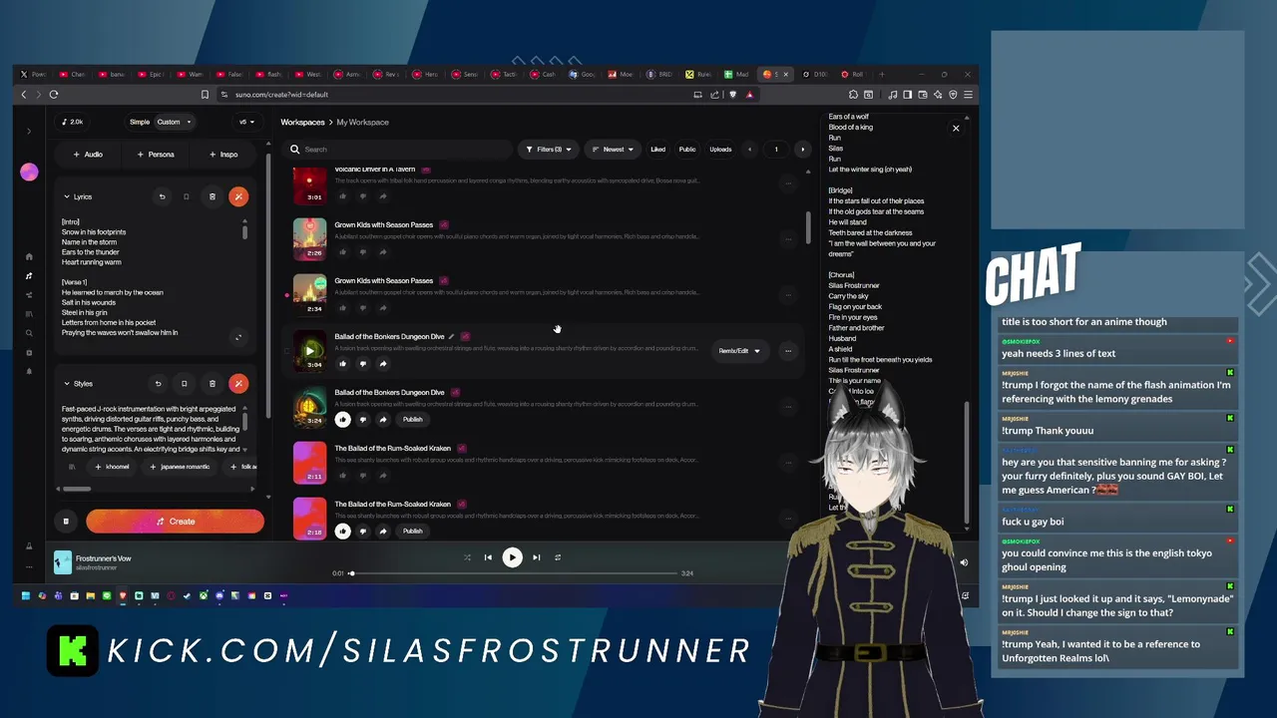
Task: Go to next workspace page arrow
Action: tap(802, 150)
